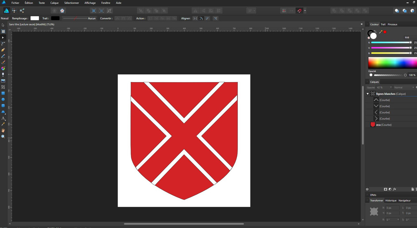The image size is (417, 228).
Task: Set color to none with small swatch
Action: point(369,38)
